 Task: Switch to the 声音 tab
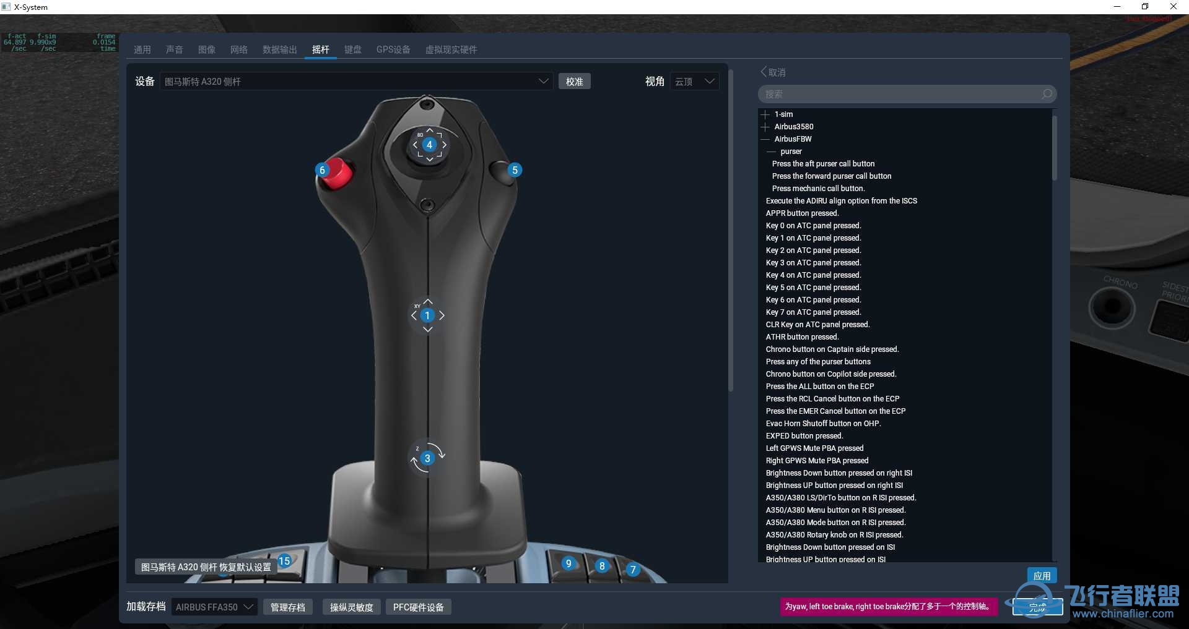(175, 49)
